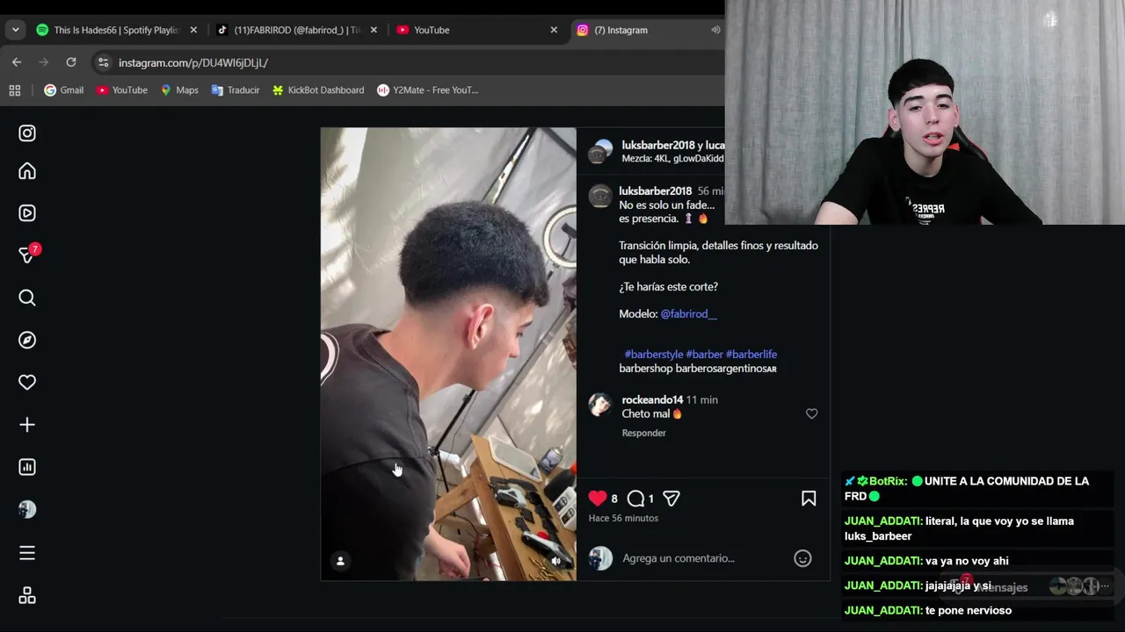Open the sidebar hamburger More menu

(27, 553)
